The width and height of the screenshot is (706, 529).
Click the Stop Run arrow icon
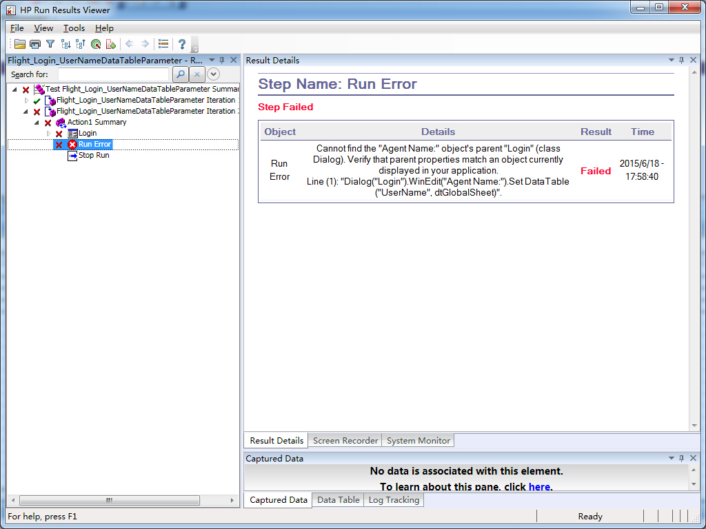click(72, 156)
